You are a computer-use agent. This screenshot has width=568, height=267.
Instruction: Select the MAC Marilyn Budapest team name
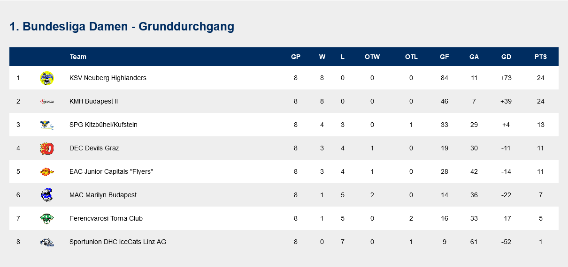pos(103,195)
